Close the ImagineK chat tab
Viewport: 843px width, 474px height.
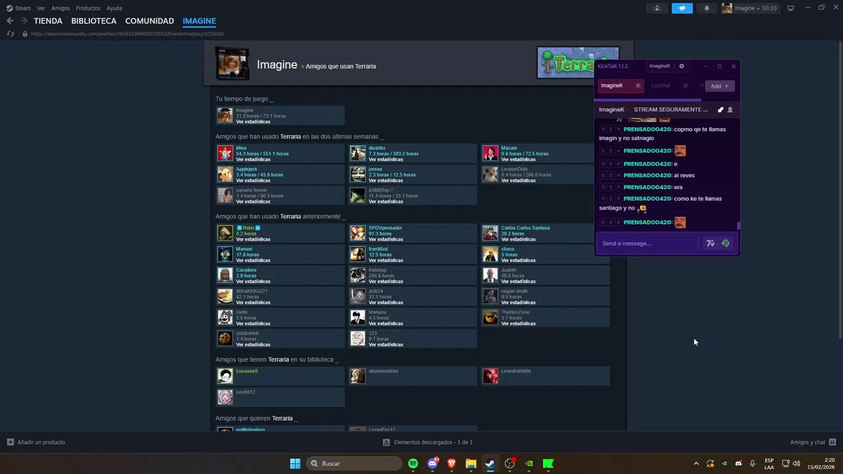(638, 86)
